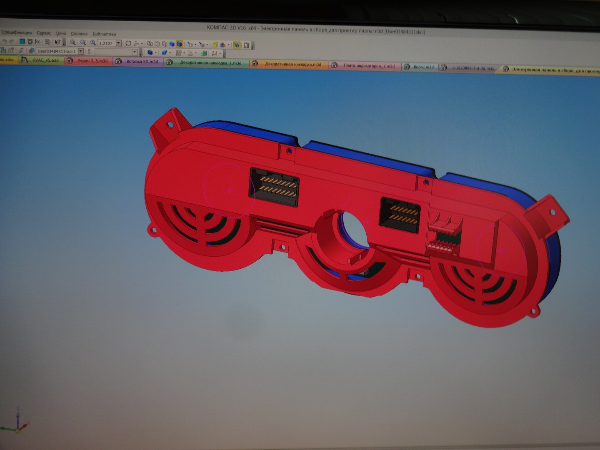Screen dimensions: 600x450
Task: Switch to the HVAC_v5.a3d tab
Action: (x=42, y=60)
